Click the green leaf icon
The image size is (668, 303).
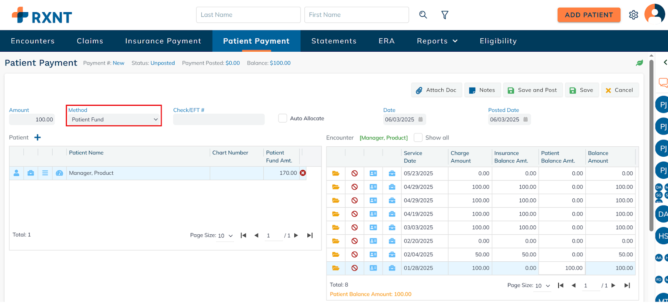pyautogui.click(x=639, y=63)
